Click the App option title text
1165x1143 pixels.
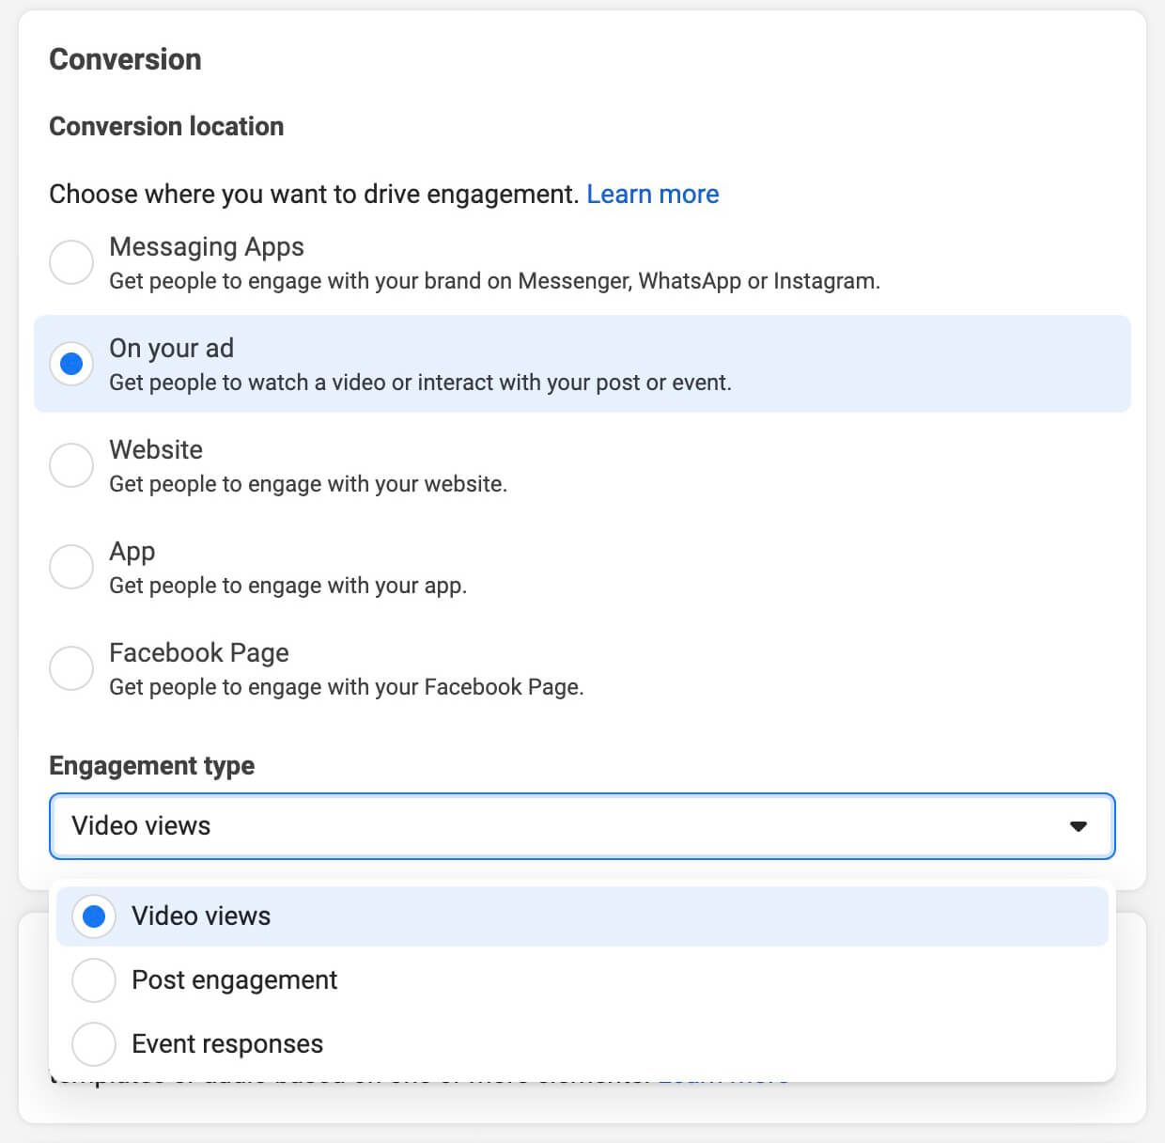[132, 552]
